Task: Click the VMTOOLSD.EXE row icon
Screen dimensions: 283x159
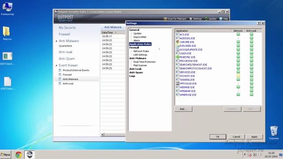Action: point(178,83)
